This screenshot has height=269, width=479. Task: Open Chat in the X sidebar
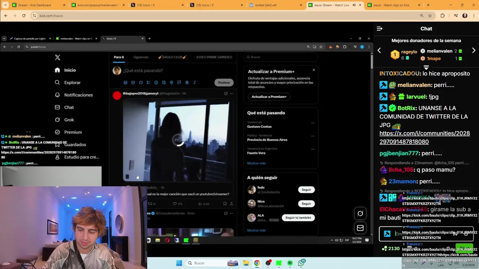(x=64, y=107)
